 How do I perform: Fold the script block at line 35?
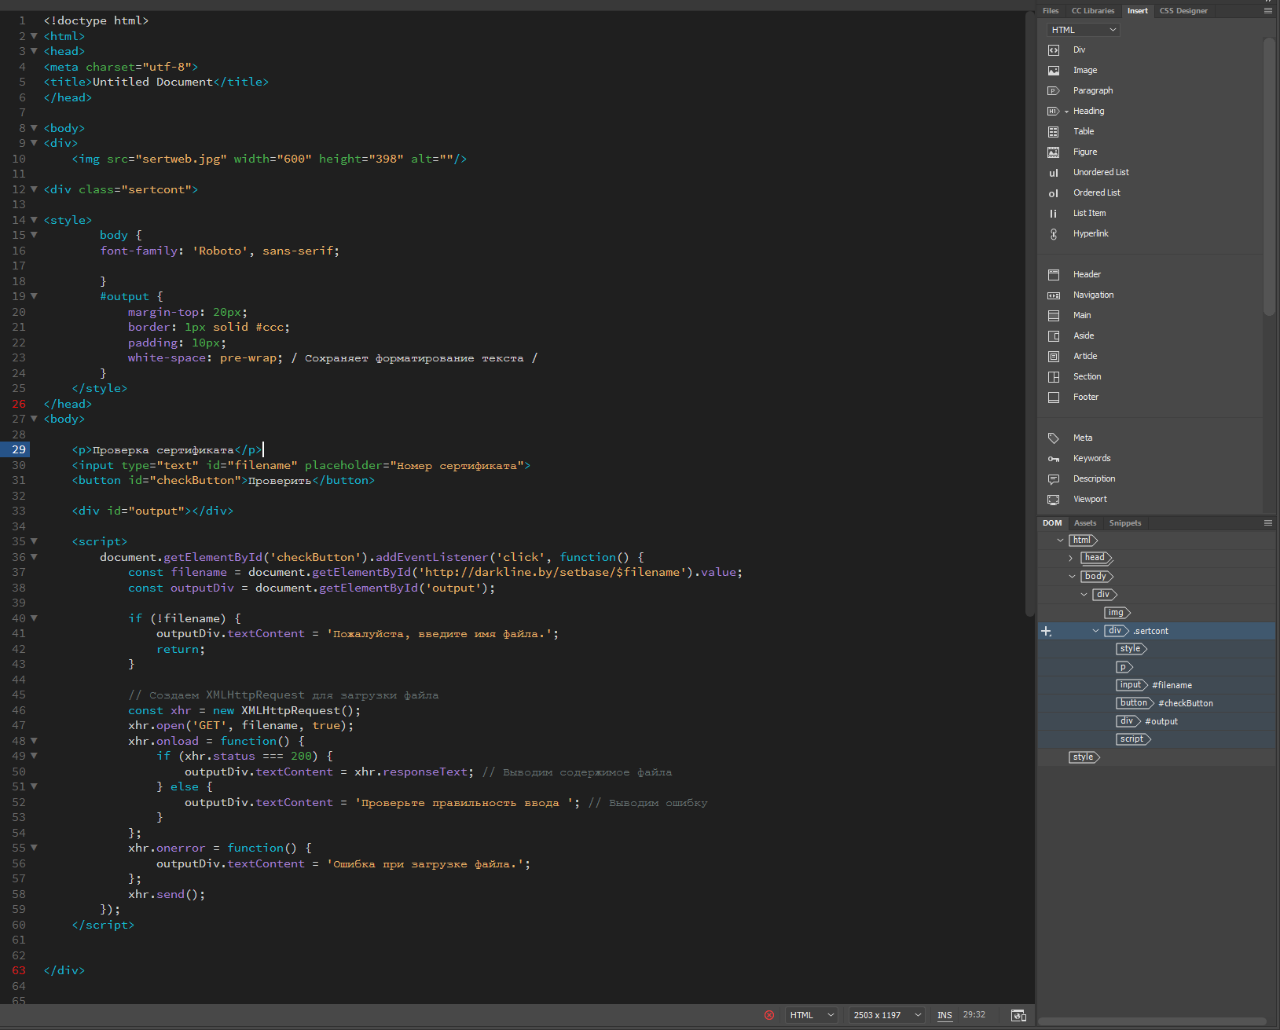pos(34,541)
